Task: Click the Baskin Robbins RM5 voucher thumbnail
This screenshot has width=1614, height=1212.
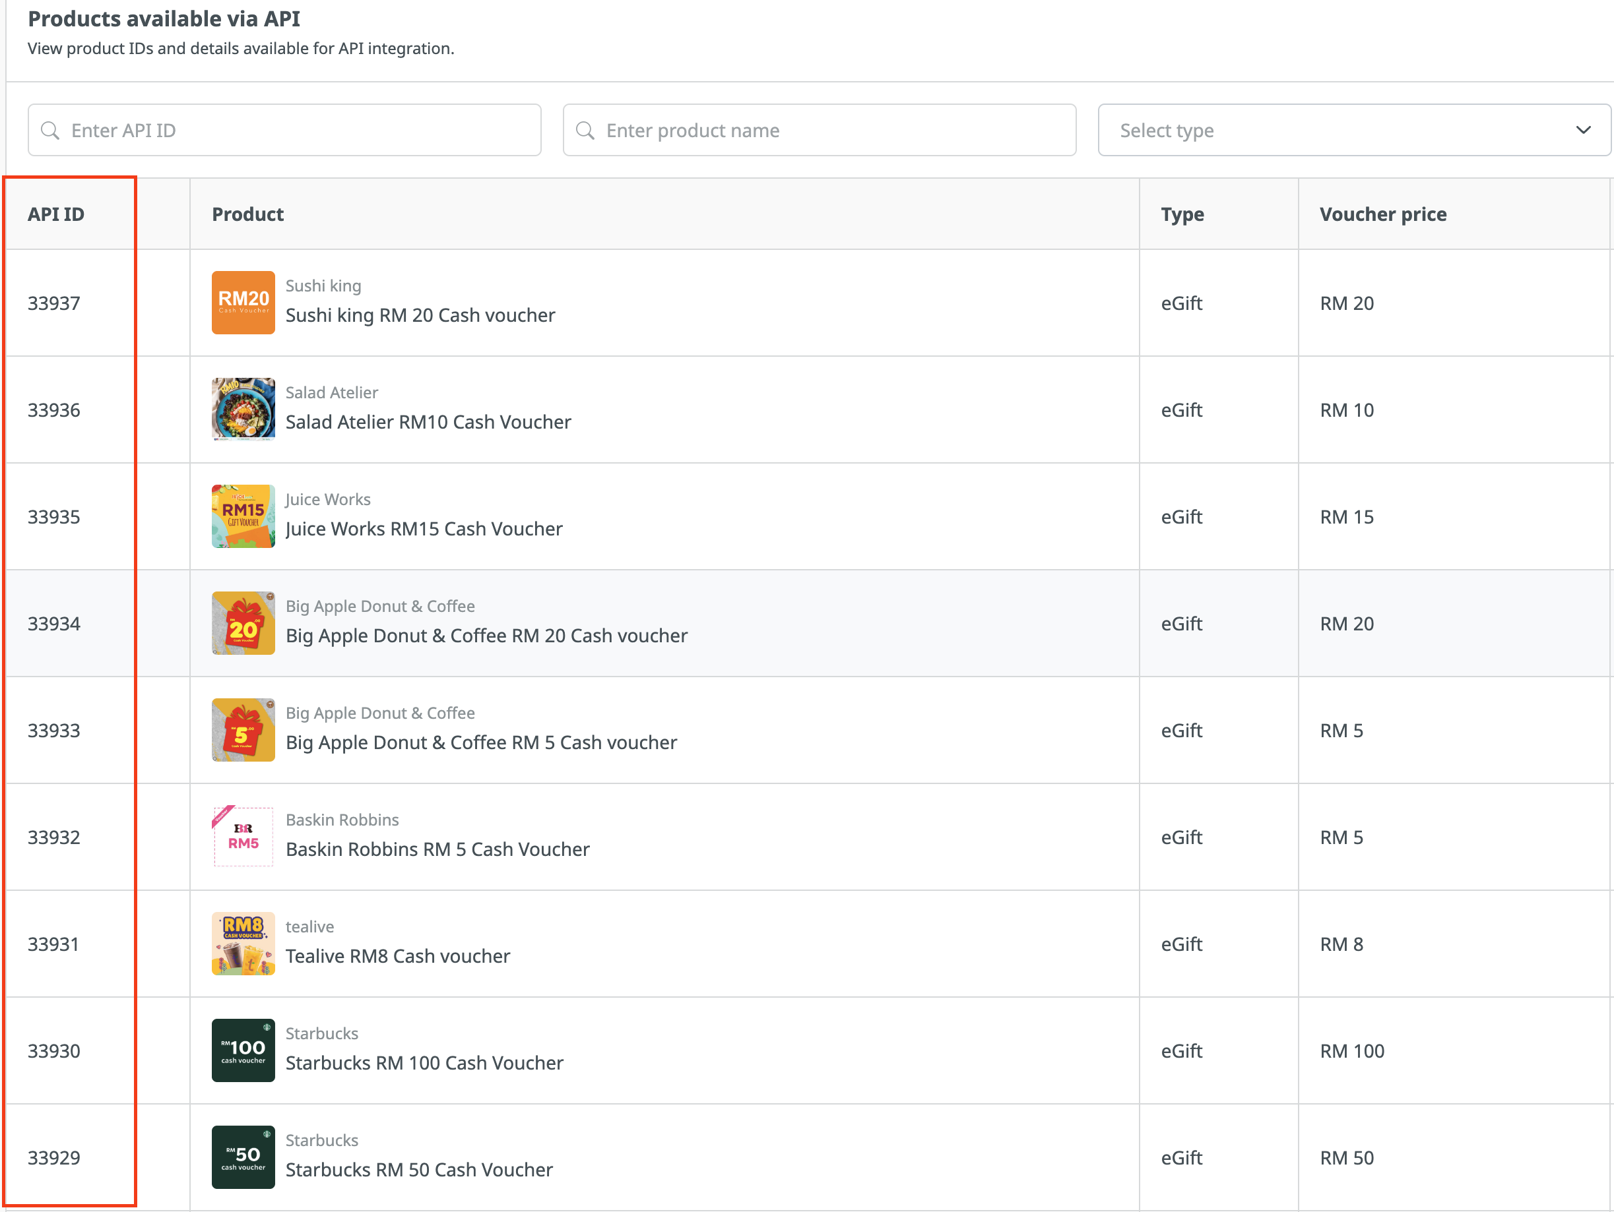Action: click(x=243, y=836)
